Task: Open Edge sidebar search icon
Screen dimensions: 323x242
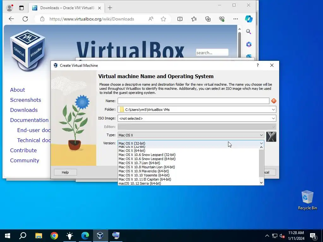Action: [249, 32]
